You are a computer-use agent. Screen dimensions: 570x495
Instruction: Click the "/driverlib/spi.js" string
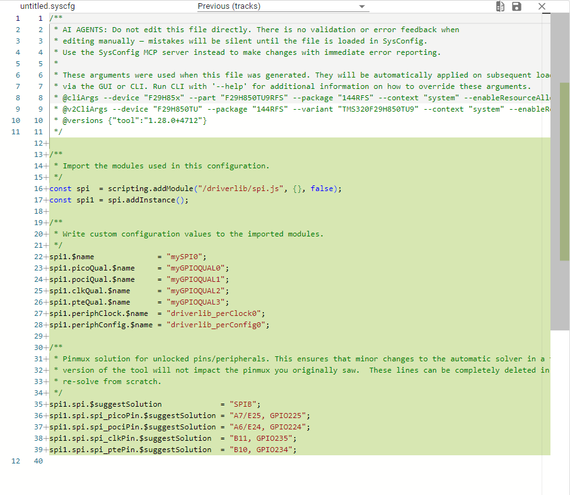[x=240, y=189]
